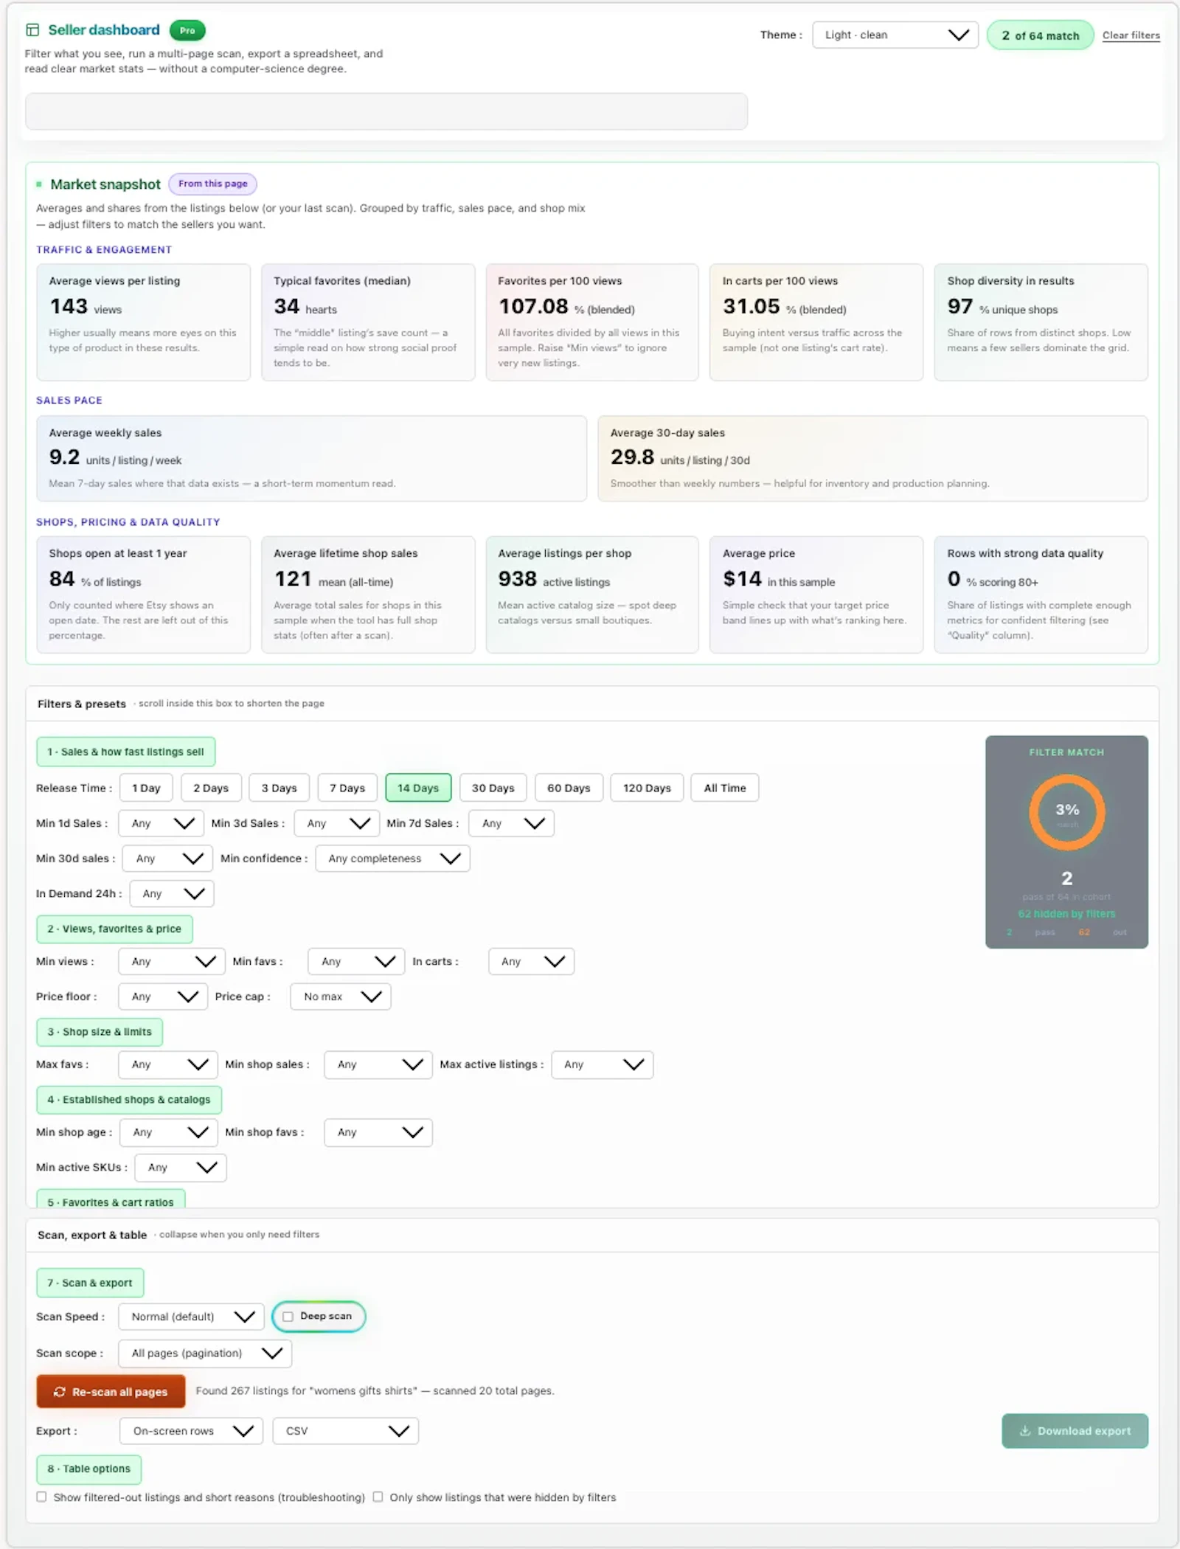Click the Pro badge
1180x1549 pixels.
coord(187,30)
